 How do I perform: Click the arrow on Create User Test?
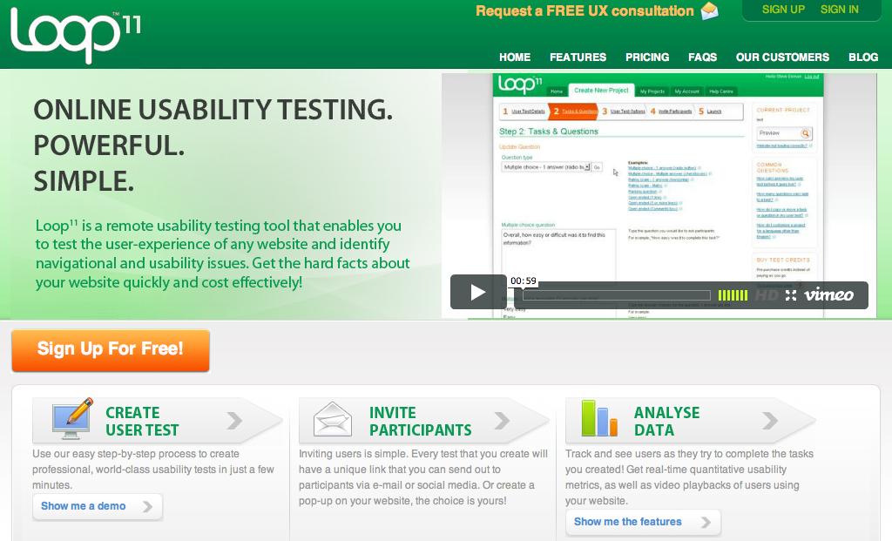pyautogui.click(x=234, y=421)
